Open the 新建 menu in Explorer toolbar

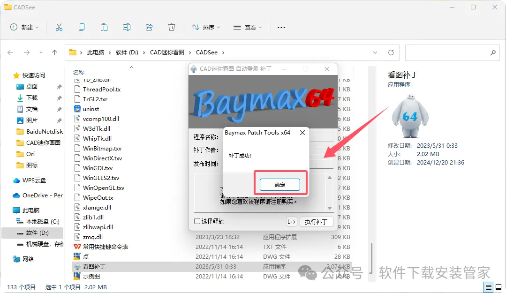point(24,28)
